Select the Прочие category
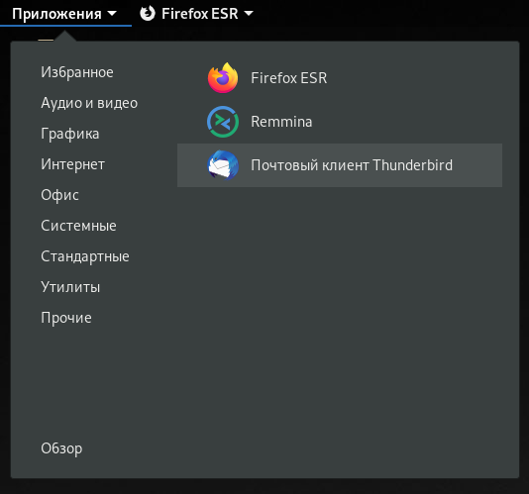This screenshot has height=494, width=529. [66, 318]
